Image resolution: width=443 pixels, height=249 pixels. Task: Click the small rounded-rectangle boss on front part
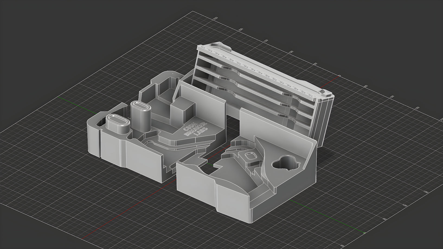[x=250, y=156]
